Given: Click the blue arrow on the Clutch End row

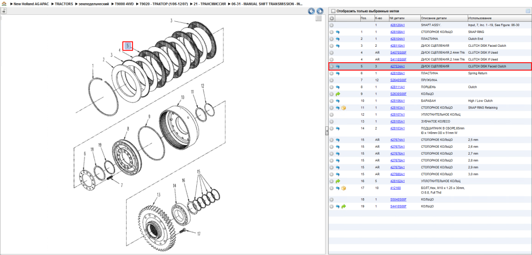Looking at the screenshot, I should (338, 39).
